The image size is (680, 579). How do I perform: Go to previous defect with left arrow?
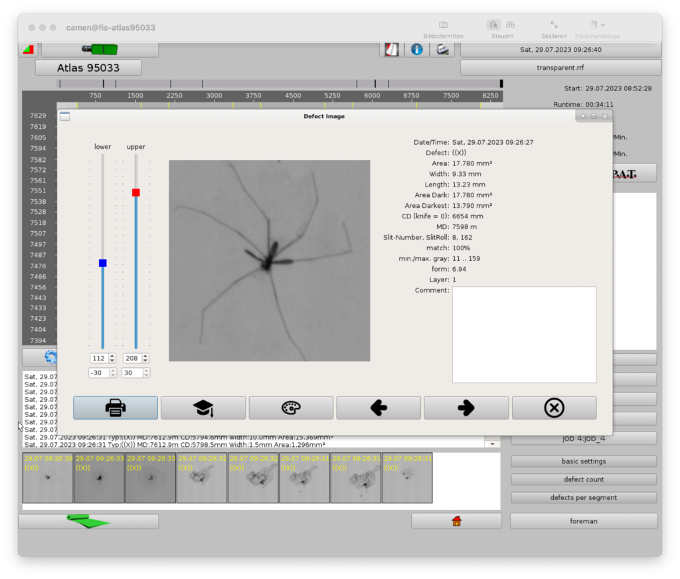tap(379, 408)
